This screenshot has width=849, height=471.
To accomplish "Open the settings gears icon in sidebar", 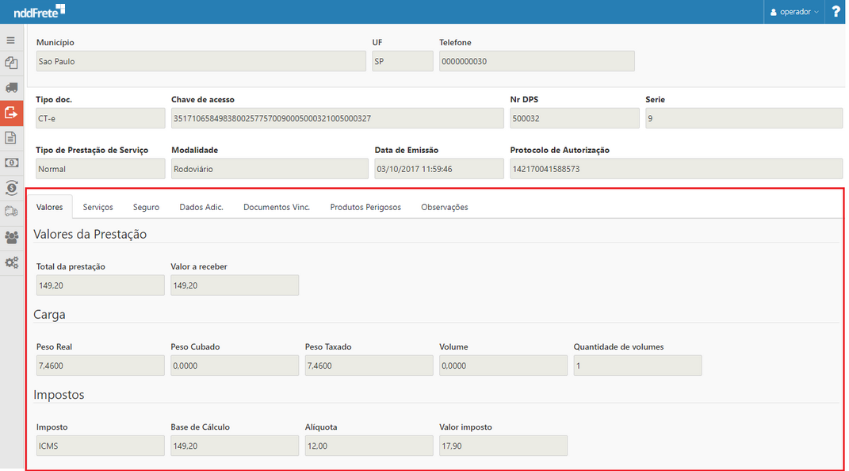I will coord(11,262).
